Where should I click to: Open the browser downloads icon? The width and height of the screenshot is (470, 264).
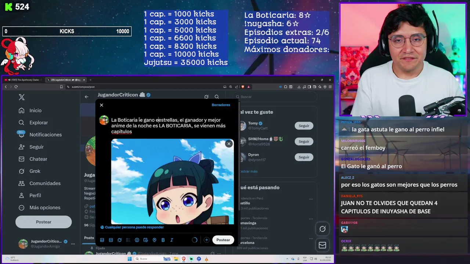[x=299, y=87]
